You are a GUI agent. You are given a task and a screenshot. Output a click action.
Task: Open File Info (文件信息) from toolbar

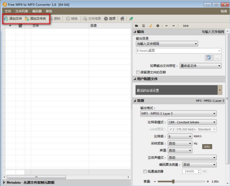coord(92,19)
